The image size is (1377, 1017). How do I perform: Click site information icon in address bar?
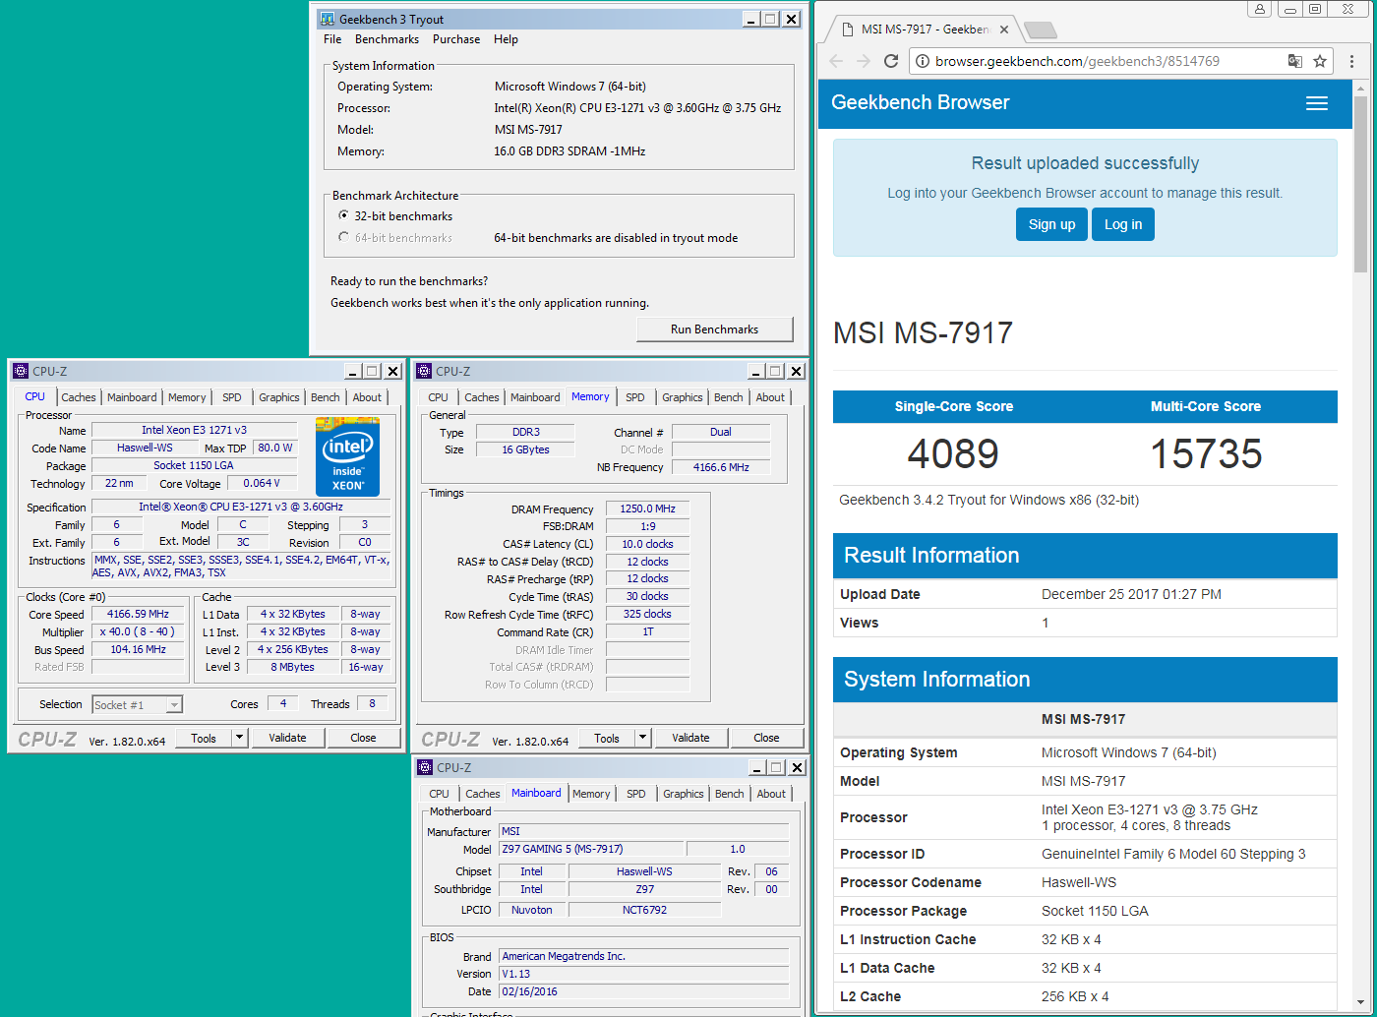(923, 61)
